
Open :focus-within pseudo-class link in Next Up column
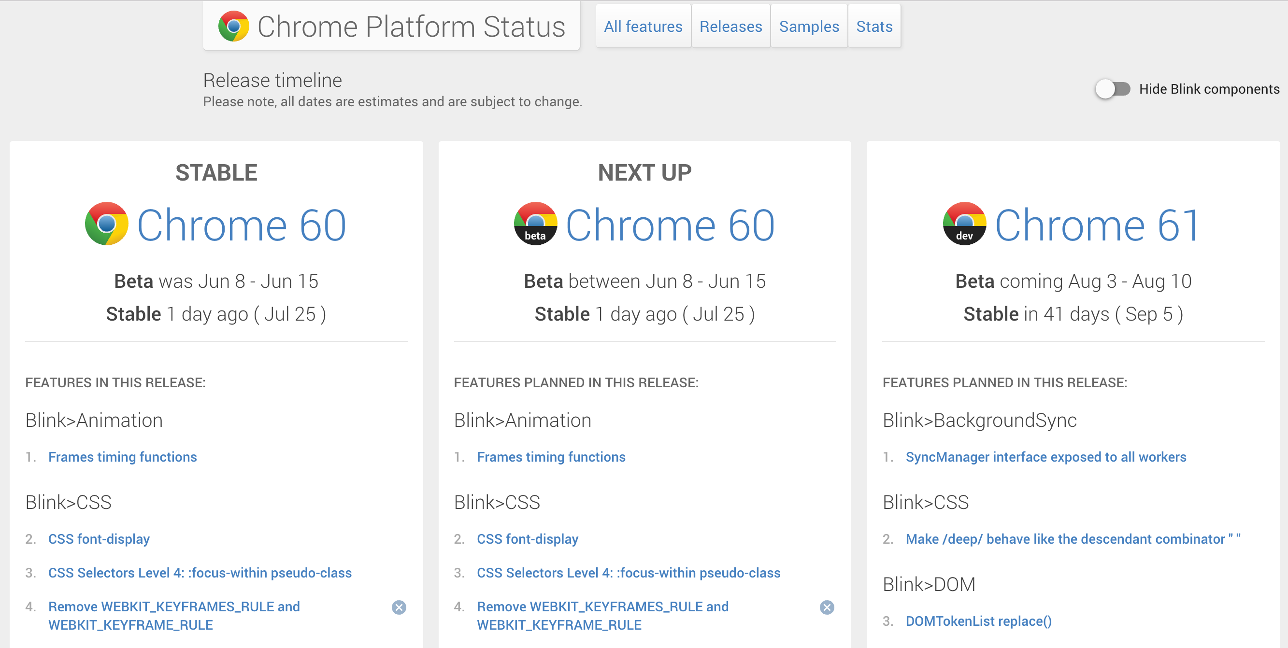[x=629, y=573]
